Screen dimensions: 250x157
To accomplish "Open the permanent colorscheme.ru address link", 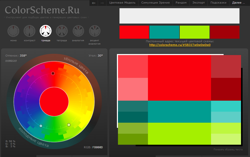I will [x=180, y=45].
